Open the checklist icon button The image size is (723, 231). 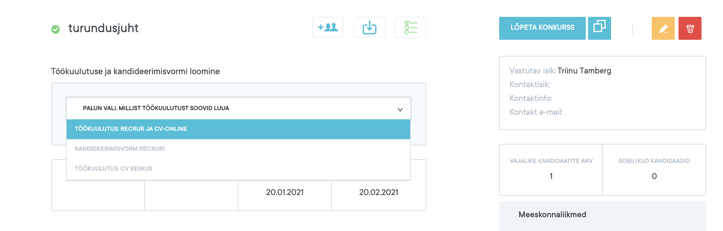[x=410, y=28]
